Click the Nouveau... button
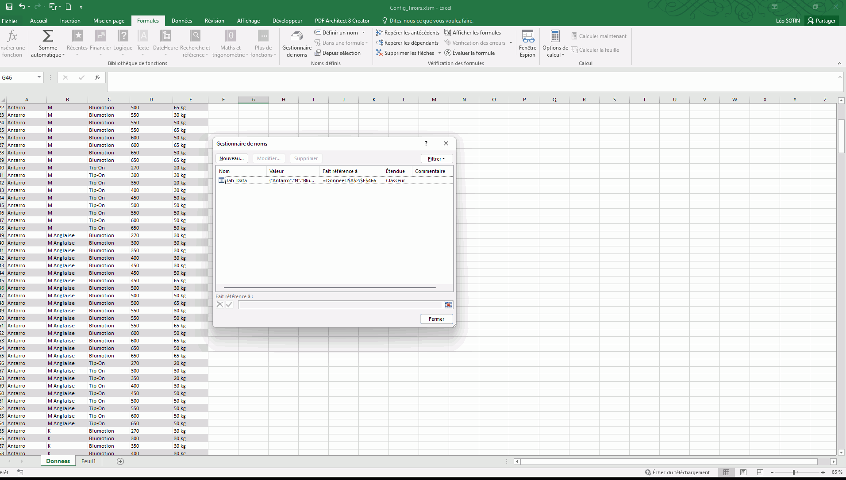The height and width of the screenshot is (480, 846). (231, 159)
